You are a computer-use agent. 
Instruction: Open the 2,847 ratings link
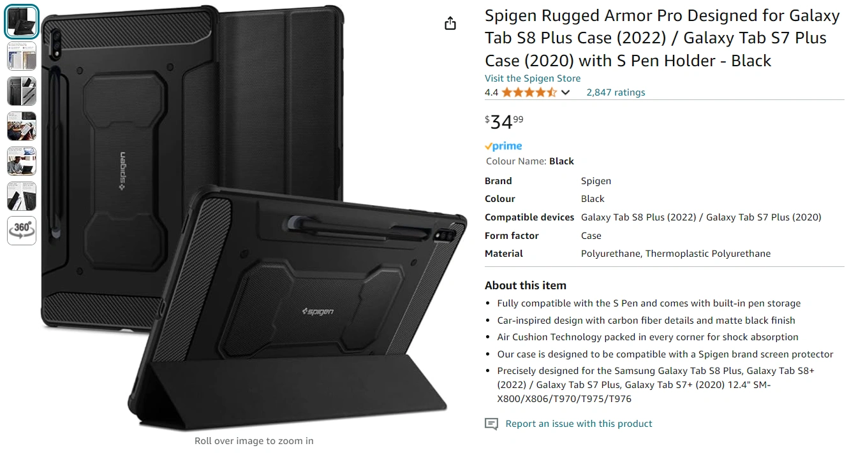click(616, 92)
